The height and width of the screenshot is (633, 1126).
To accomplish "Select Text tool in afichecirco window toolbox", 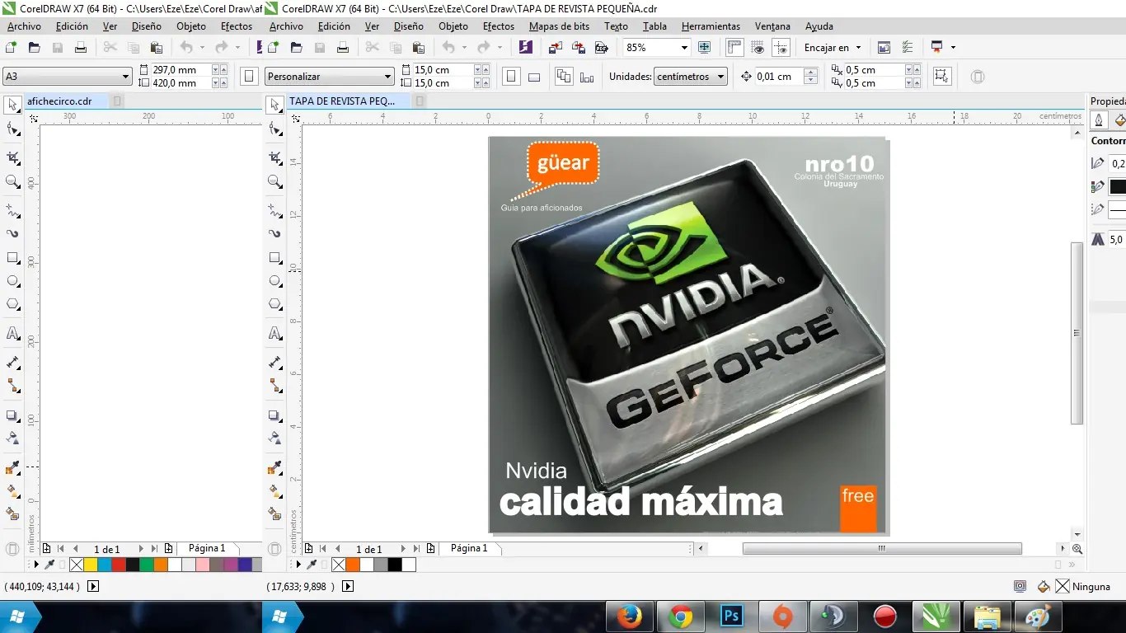I will point(13,334).
